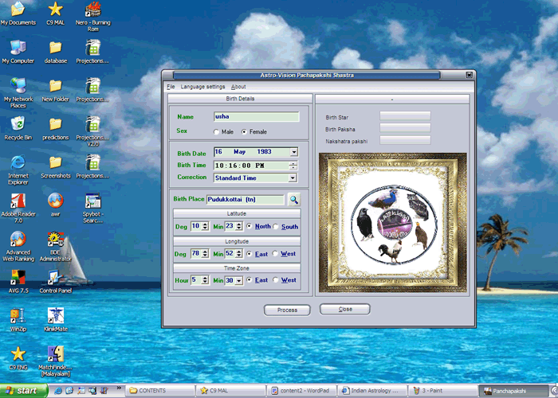Choose South for latitude
Image resolution: width=558 pixels, height=398 pixels.
pos(276,226)
